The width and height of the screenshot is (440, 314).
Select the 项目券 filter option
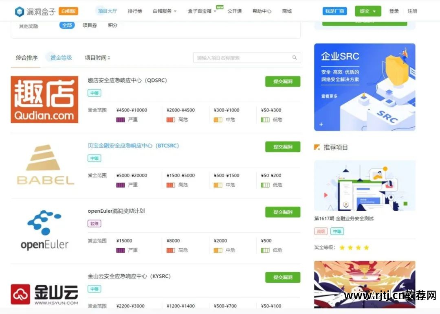click(x=90, y=25)
